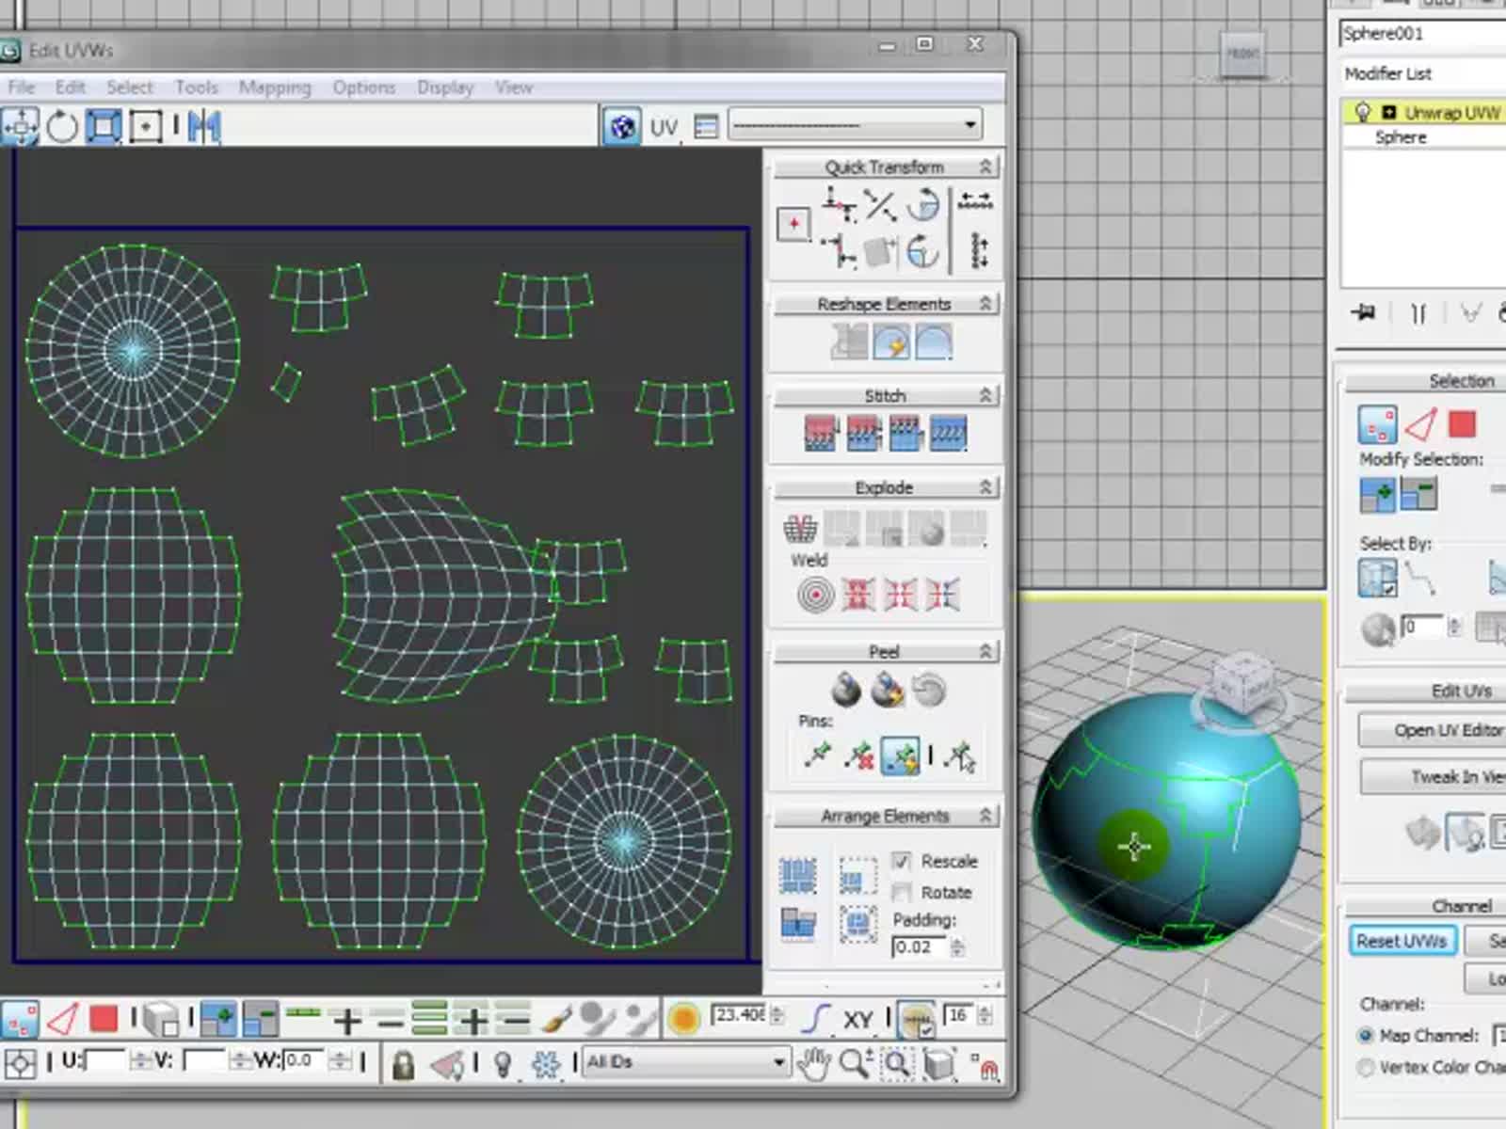Viewport: 1506px width, 1129px height.
Task: Click the Mirror Horizontal tool icon
Action: point(203,126)
